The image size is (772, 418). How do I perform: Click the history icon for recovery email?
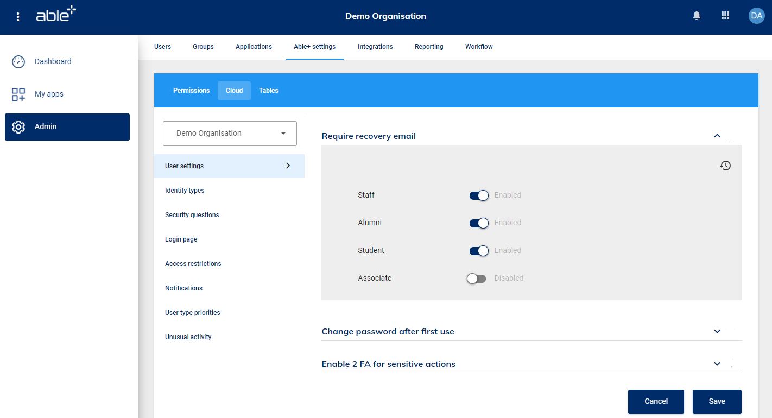tap(725, 166)
